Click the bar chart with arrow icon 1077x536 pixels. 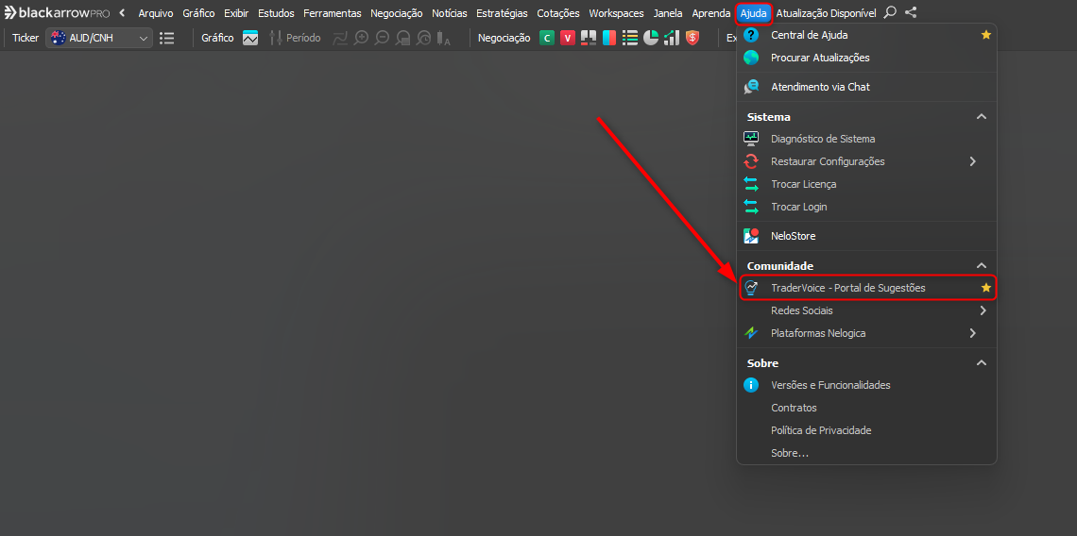(x=672, y=39)
